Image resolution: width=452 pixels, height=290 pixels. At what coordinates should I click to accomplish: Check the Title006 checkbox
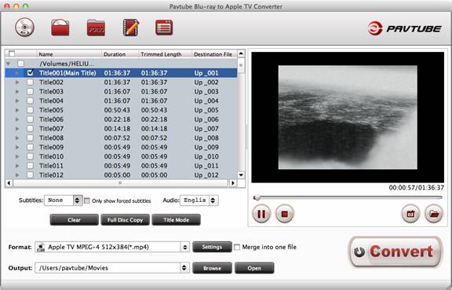(x=30, y=119)
